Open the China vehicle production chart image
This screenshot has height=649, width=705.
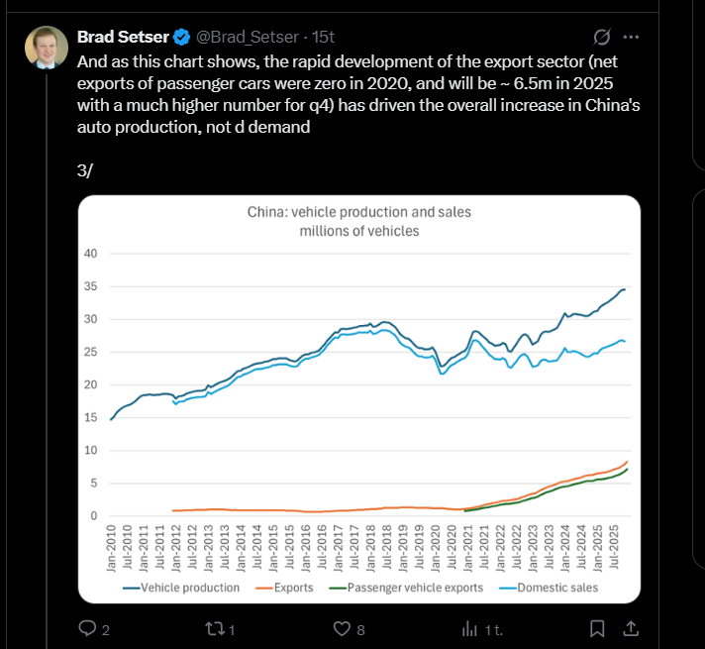[x=359, y=396]
